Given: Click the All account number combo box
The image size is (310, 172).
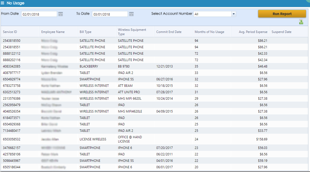Looking at the screenshot, I should tap(212, 14).
